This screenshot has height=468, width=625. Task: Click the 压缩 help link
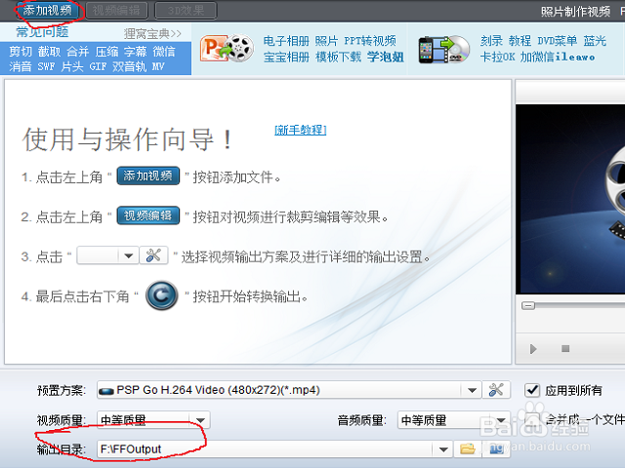[106, 52]
